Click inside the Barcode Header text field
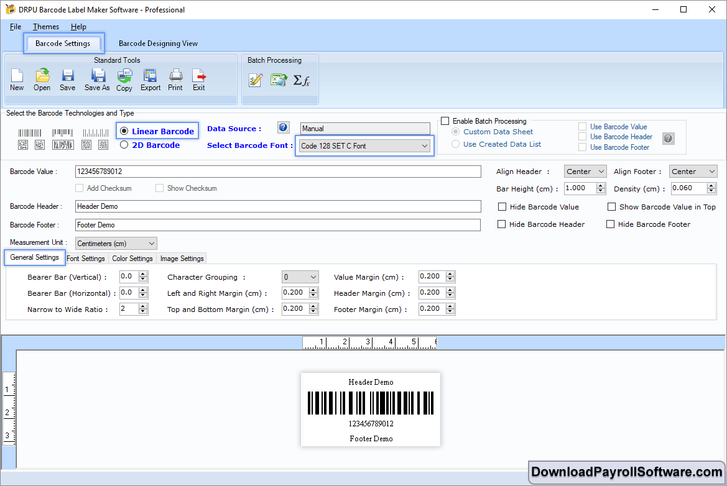The image size is (727, 486). (x=249, y=206)
